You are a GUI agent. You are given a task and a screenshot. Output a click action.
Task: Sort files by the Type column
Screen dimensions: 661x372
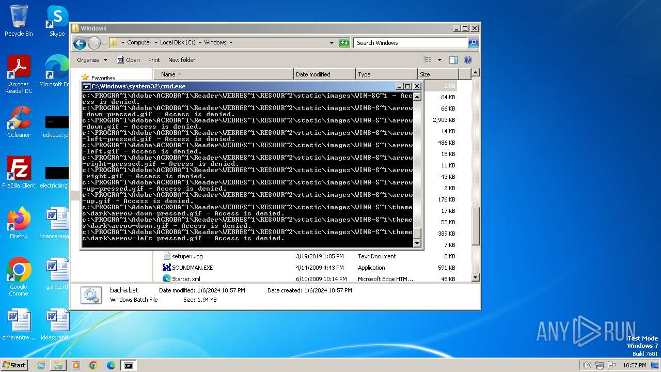coord(386,74)
